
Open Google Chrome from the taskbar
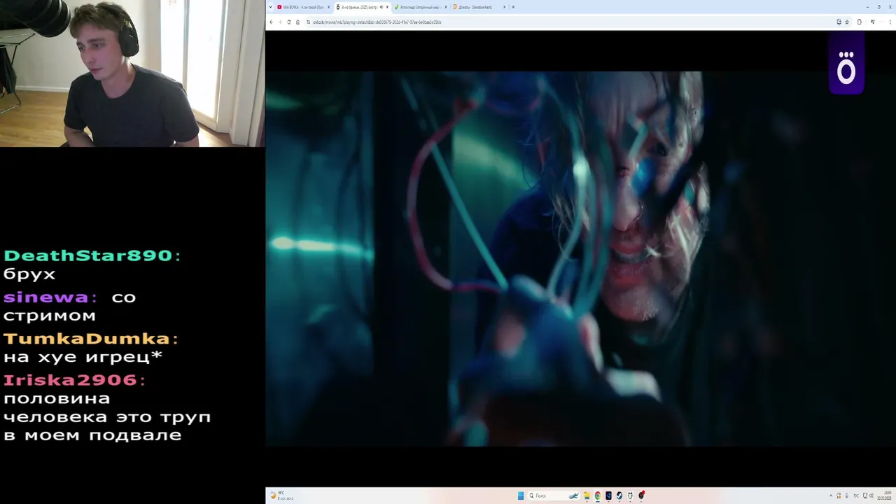click(x=597, y=496)
